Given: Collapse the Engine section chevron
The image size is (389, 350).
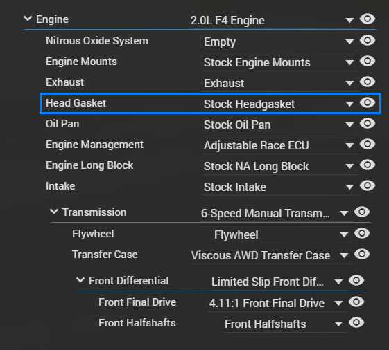Looking at the screenshot, I should coord(28,18).
